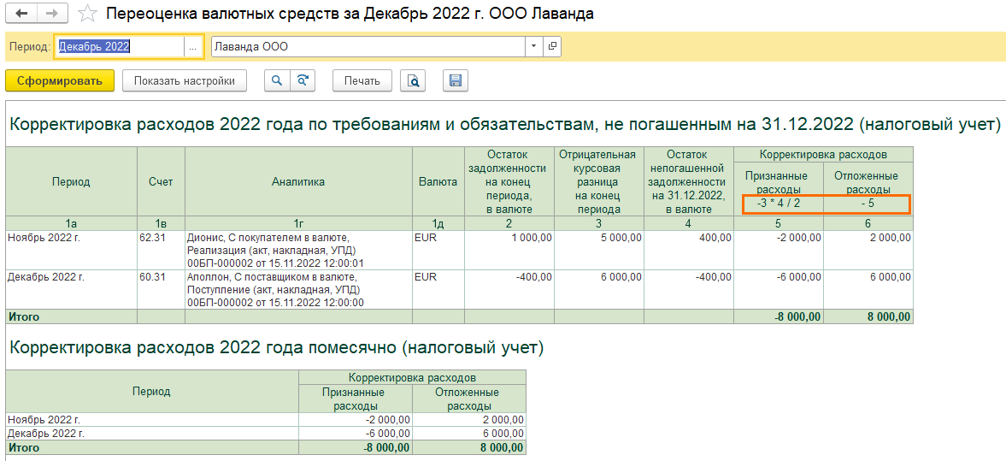This screenshot has width=1006, height=461.
Task: Click the formula header -3 * 4 / 2
Action: tap(779, 203)
